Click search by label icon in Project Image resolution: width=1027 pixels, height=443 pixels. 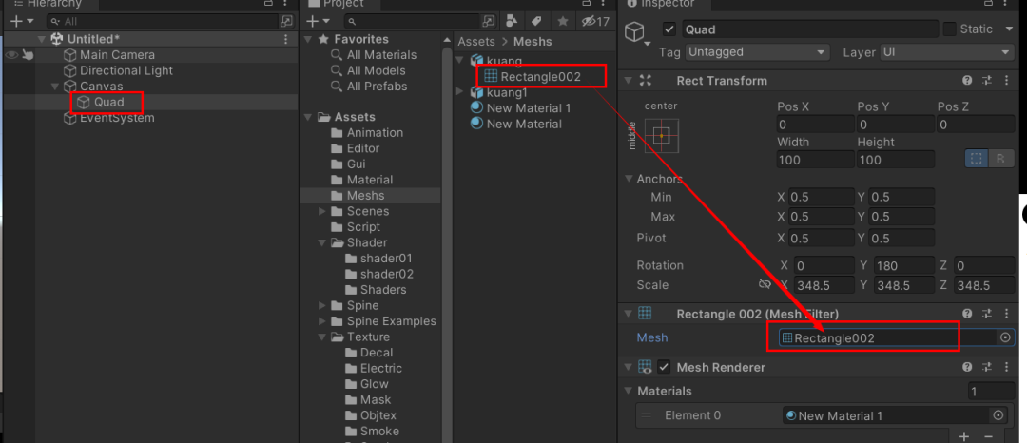coord(536,21)
